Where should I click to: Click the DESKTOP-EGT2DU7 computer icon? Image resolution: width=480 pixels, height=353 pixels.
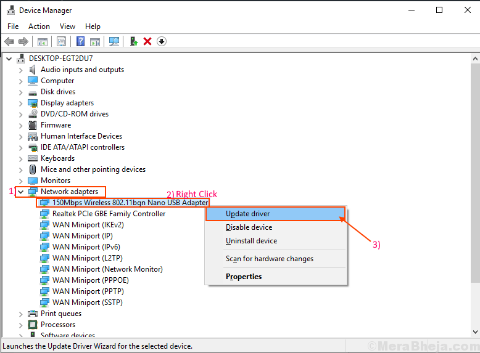click(21, 59)
